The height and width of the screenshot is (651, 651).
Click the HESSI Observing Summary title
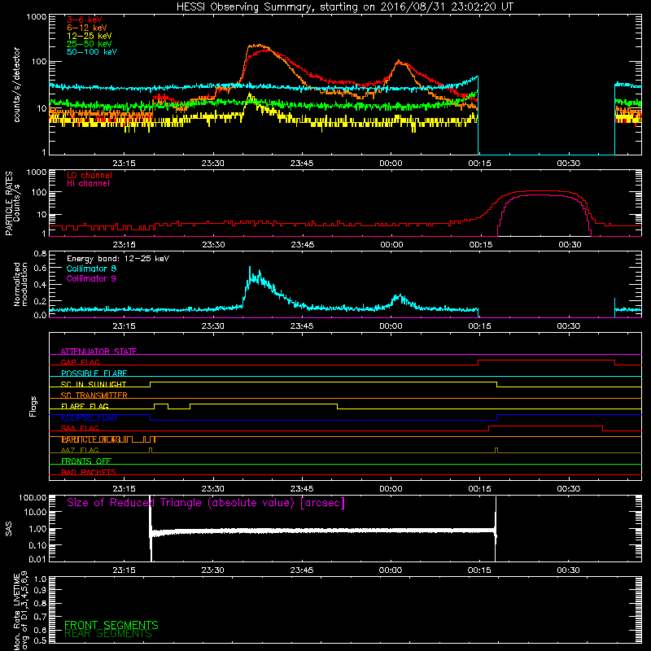tap(345, 7)
